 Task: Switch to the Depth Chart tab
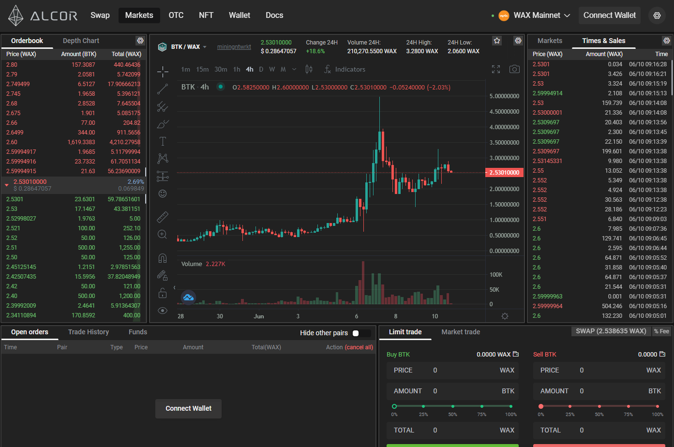pyautogui.click(x=81, y=41)
